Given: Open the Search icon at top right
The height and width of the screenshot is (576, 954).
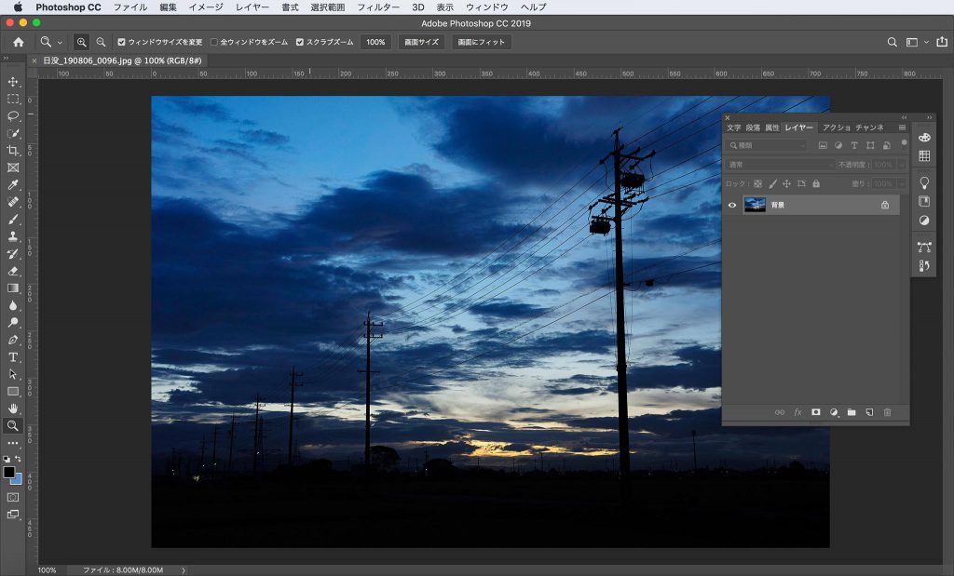Looking at the screenshot, I should pyautogui.click(x=892, y=42).
